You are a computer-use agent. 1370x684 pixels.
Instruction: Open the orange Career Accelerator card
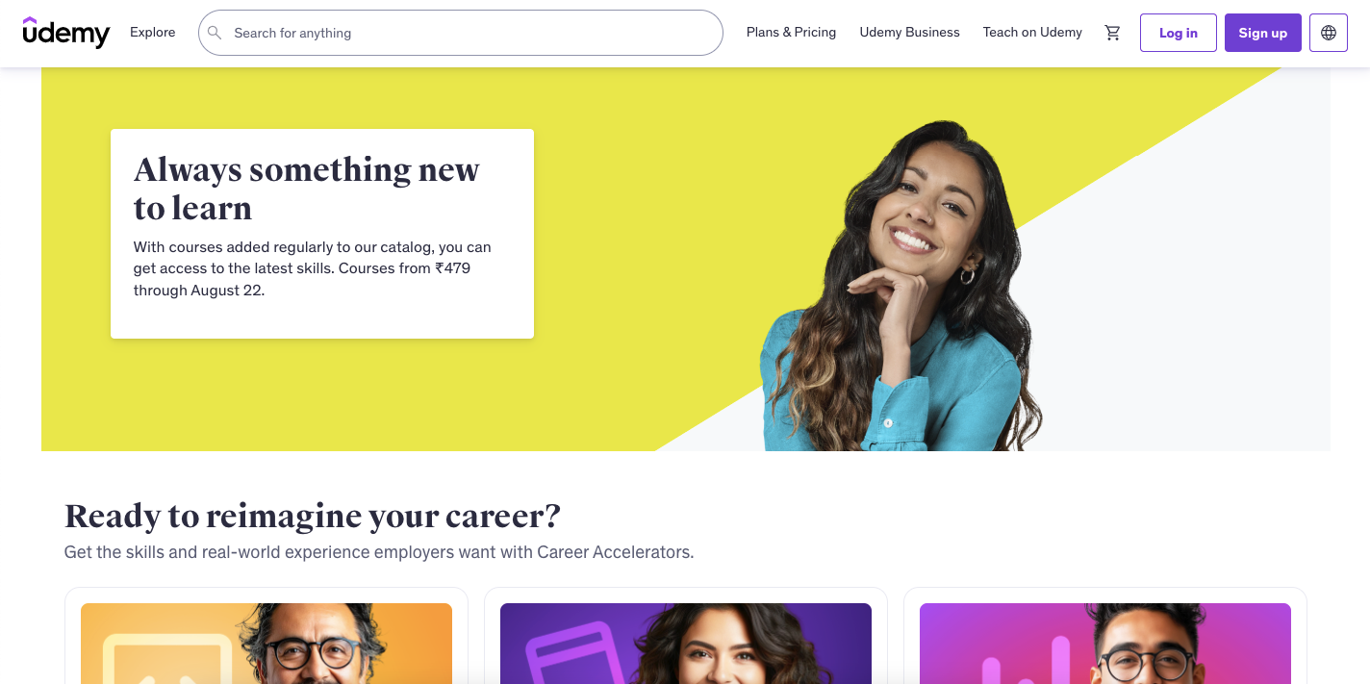(x=266, y=636)
